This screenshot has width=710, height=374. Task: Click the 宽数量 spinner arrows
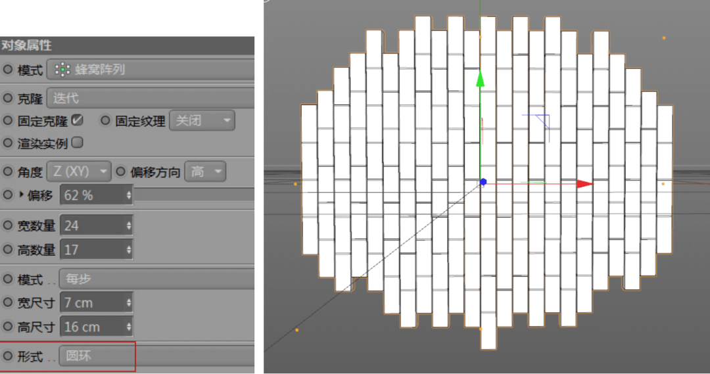coord(129,225)
